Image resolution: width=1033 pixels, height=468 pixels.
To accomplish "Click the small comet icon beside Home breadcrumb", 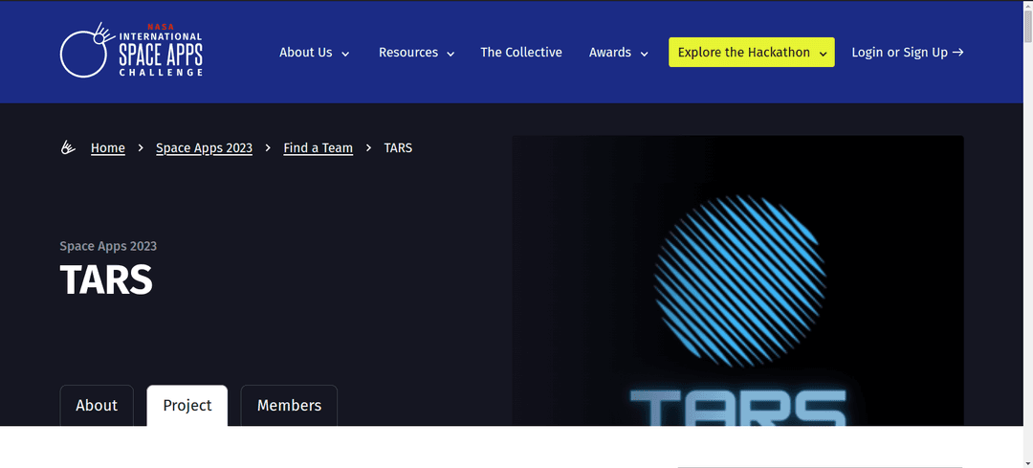I will pyautogui.click(x=68, y=148).
